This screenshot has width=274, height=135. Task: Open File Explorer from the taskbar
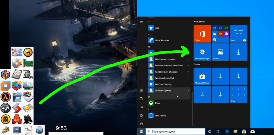[235, 132]
